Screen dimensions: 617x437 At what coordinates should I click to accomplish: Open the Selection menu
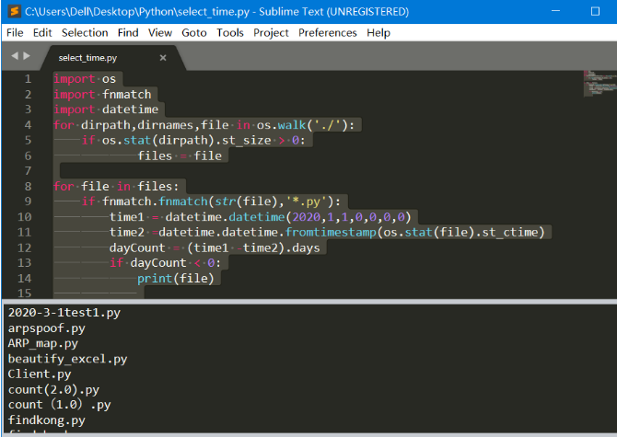85,32
